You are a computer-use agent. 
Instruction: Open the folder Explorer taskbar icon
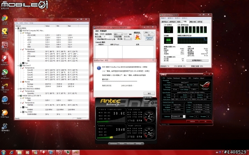[19, 152]
